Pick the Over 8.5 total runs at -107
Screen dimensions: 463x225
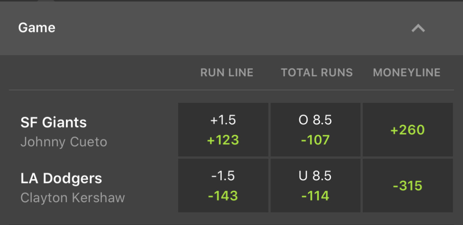[x=316, y=129]
